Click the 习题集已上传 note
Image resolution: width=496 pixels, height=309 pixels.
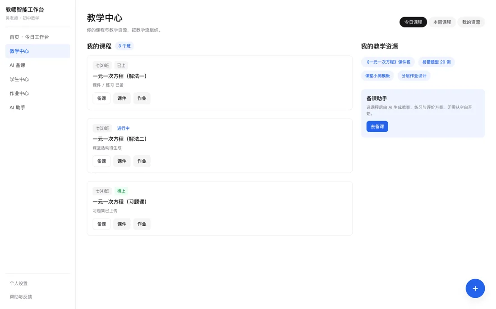[x=105, y=211]
